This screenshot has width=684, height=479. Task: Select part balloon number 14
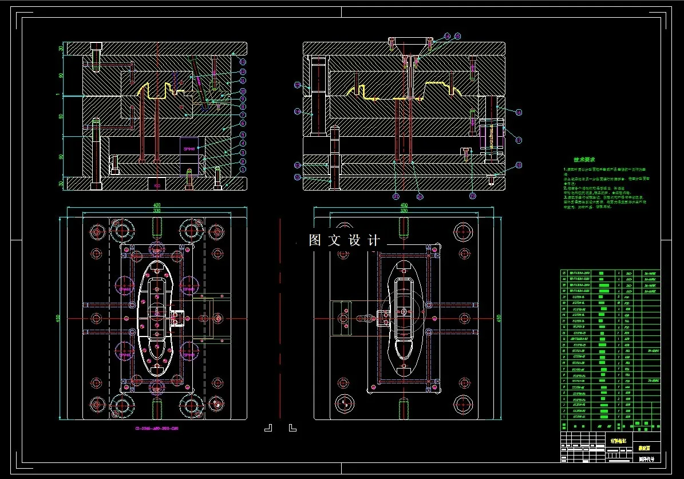coord(447,36)
